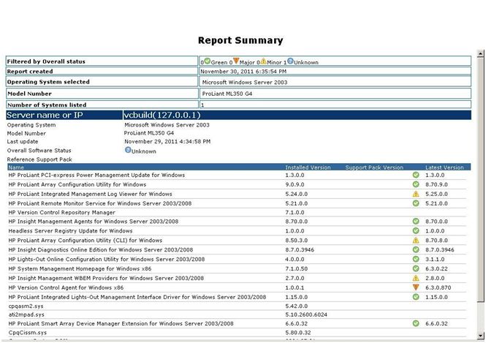The height and width of the screenshot is (343, 486).
Task: Click the Unknown status icon in filter row
Action: [x=290, y=61]
